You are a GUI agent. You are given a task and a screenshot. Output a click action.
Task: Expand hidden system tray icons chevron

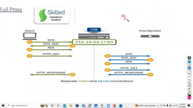[x=158, y=106]
